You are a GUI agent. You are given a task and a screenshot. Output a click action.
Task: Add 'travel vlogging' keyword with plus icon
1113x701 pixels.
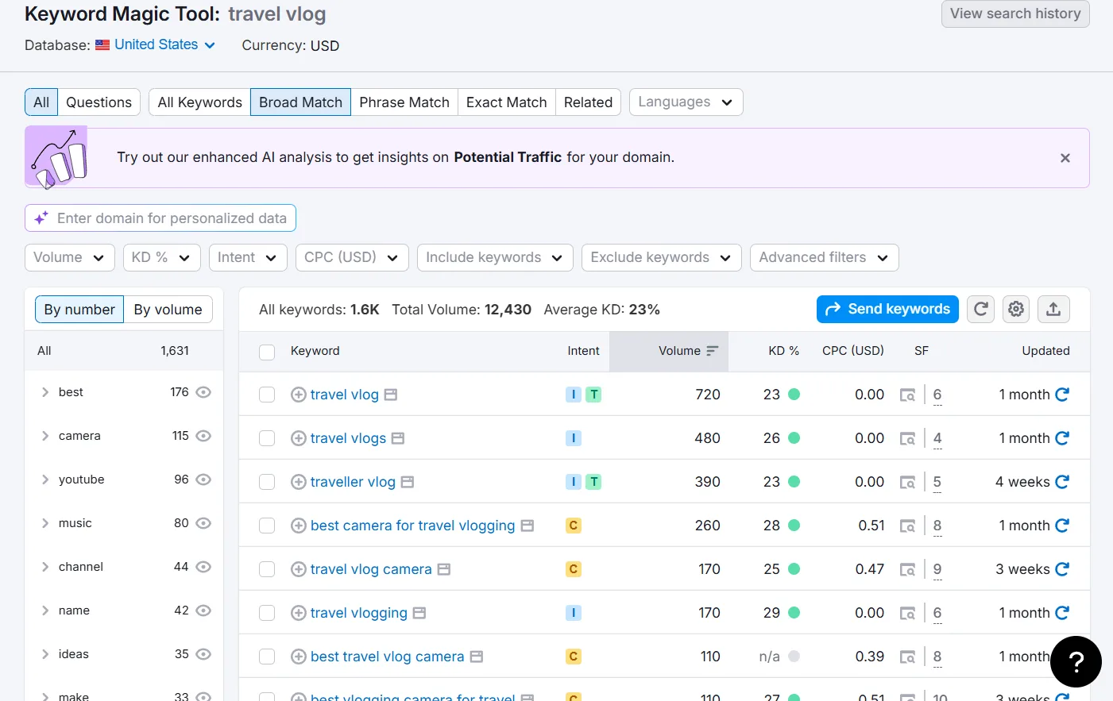click(299, 613)
